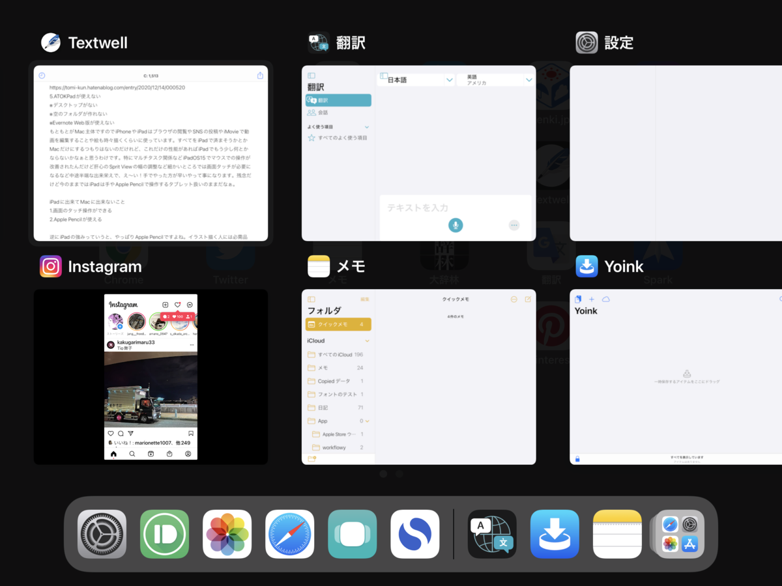Select クイックメモ folder in Notes
Image resolution: width=782 pixels, height=586 pixels.
pyautogui.click(x=338, y=324)
